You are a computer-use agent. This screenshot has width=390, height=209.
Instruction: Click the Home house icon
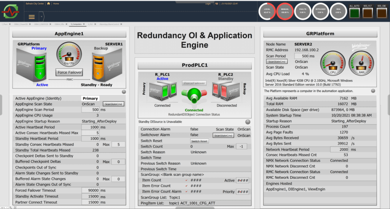[48, 3]
